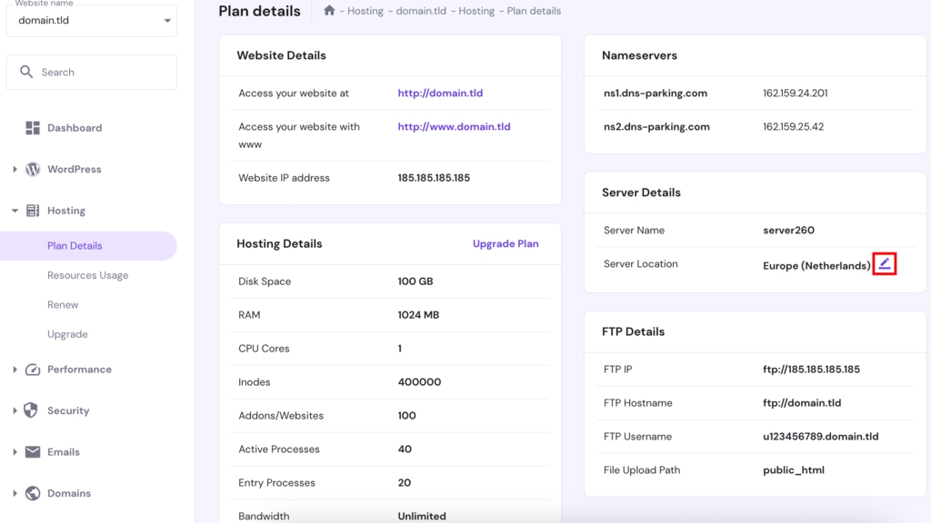The height and width of the screenshot is (523, 931).
Task: Open the Renew page from sidebar
Action: pos(63,304)
